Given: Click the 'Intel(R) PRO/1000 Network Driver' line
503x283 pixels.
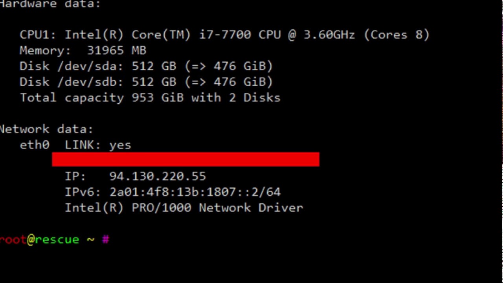Looking at the screenshot, I should point(184,208).
